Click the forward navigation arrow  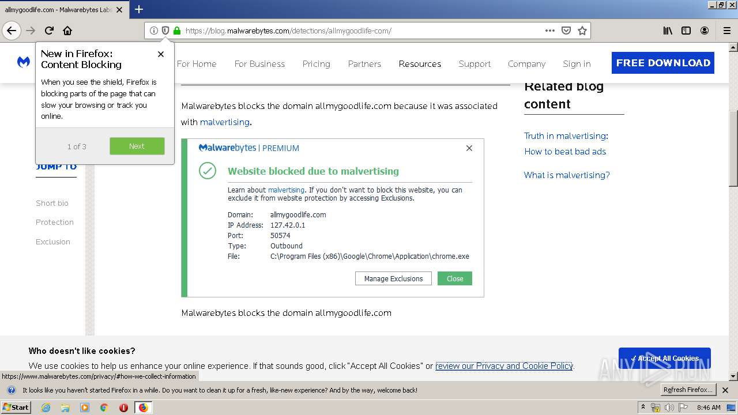[31, 31]
